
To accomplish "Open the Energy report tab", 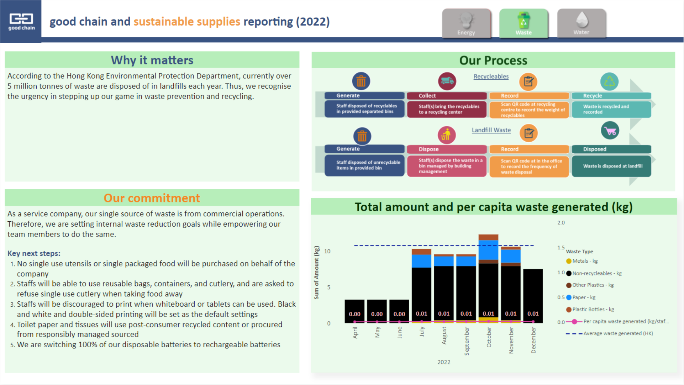I will coord(466,23).
